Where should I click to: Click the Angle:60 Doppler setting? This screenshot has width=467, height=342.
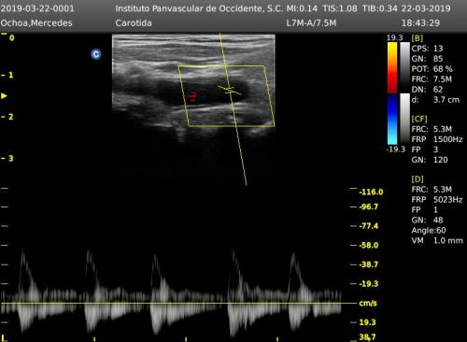click(x=429, y=231)
